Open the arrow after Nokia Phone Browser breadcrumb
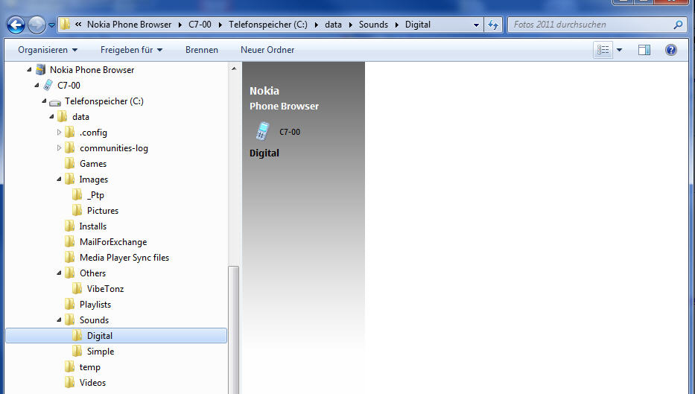Screen dimensions: 695x394 pos(180,25)
